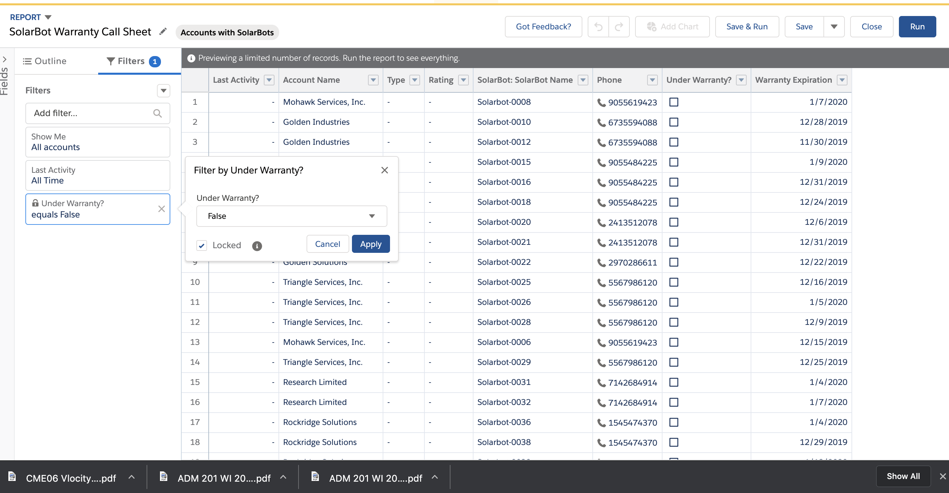Click the redo arrow icon

(x=619, y=26)
